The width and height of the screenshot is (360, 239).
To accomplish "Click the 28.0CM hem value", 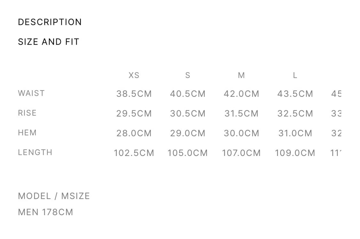I will [x=134, y=133].
